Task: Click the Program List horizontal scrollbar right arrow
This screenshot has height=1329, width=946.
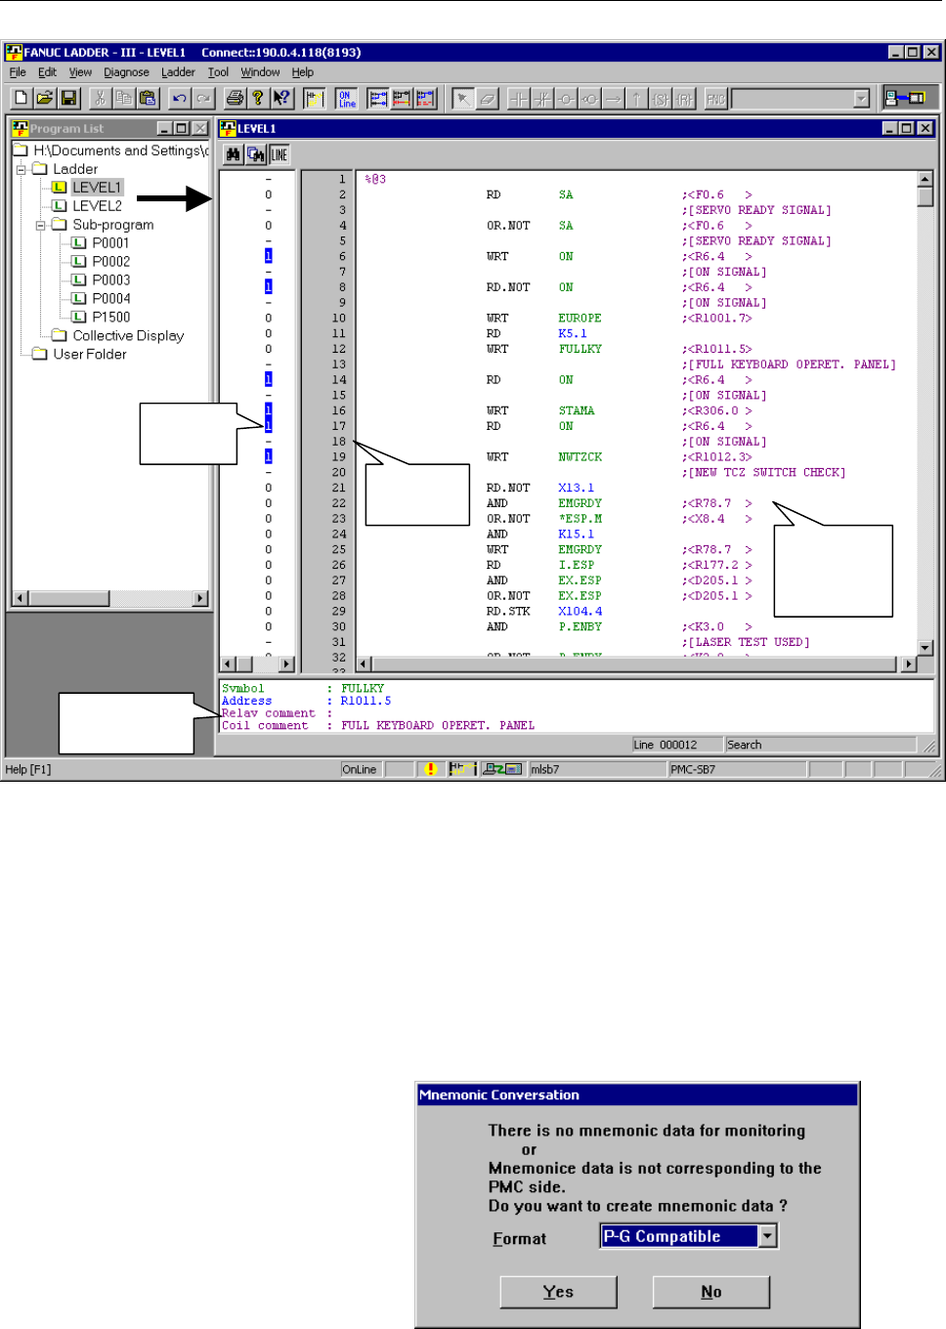Action: tap(200, 598)
